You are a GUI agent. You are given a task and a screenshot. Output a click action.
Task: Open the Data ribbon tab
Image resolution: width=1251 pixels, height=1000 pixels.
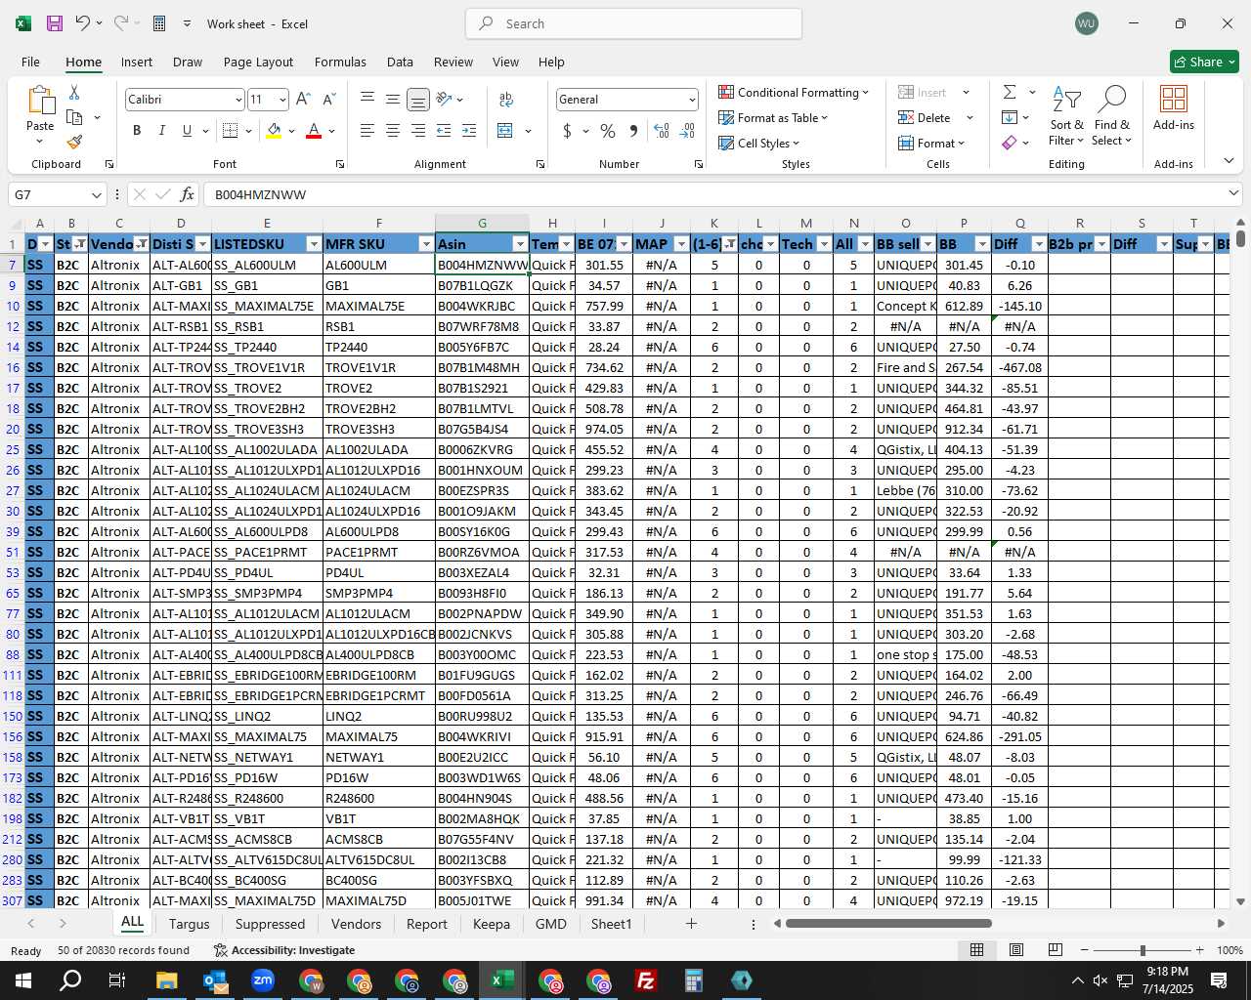(400, 62)
